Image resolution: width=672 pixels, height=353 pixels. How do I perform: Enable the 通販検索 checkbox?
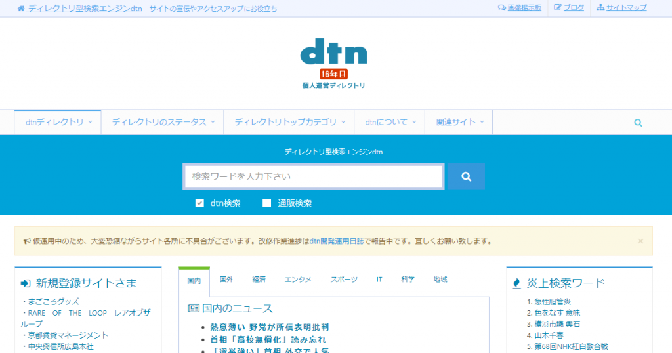267,203
